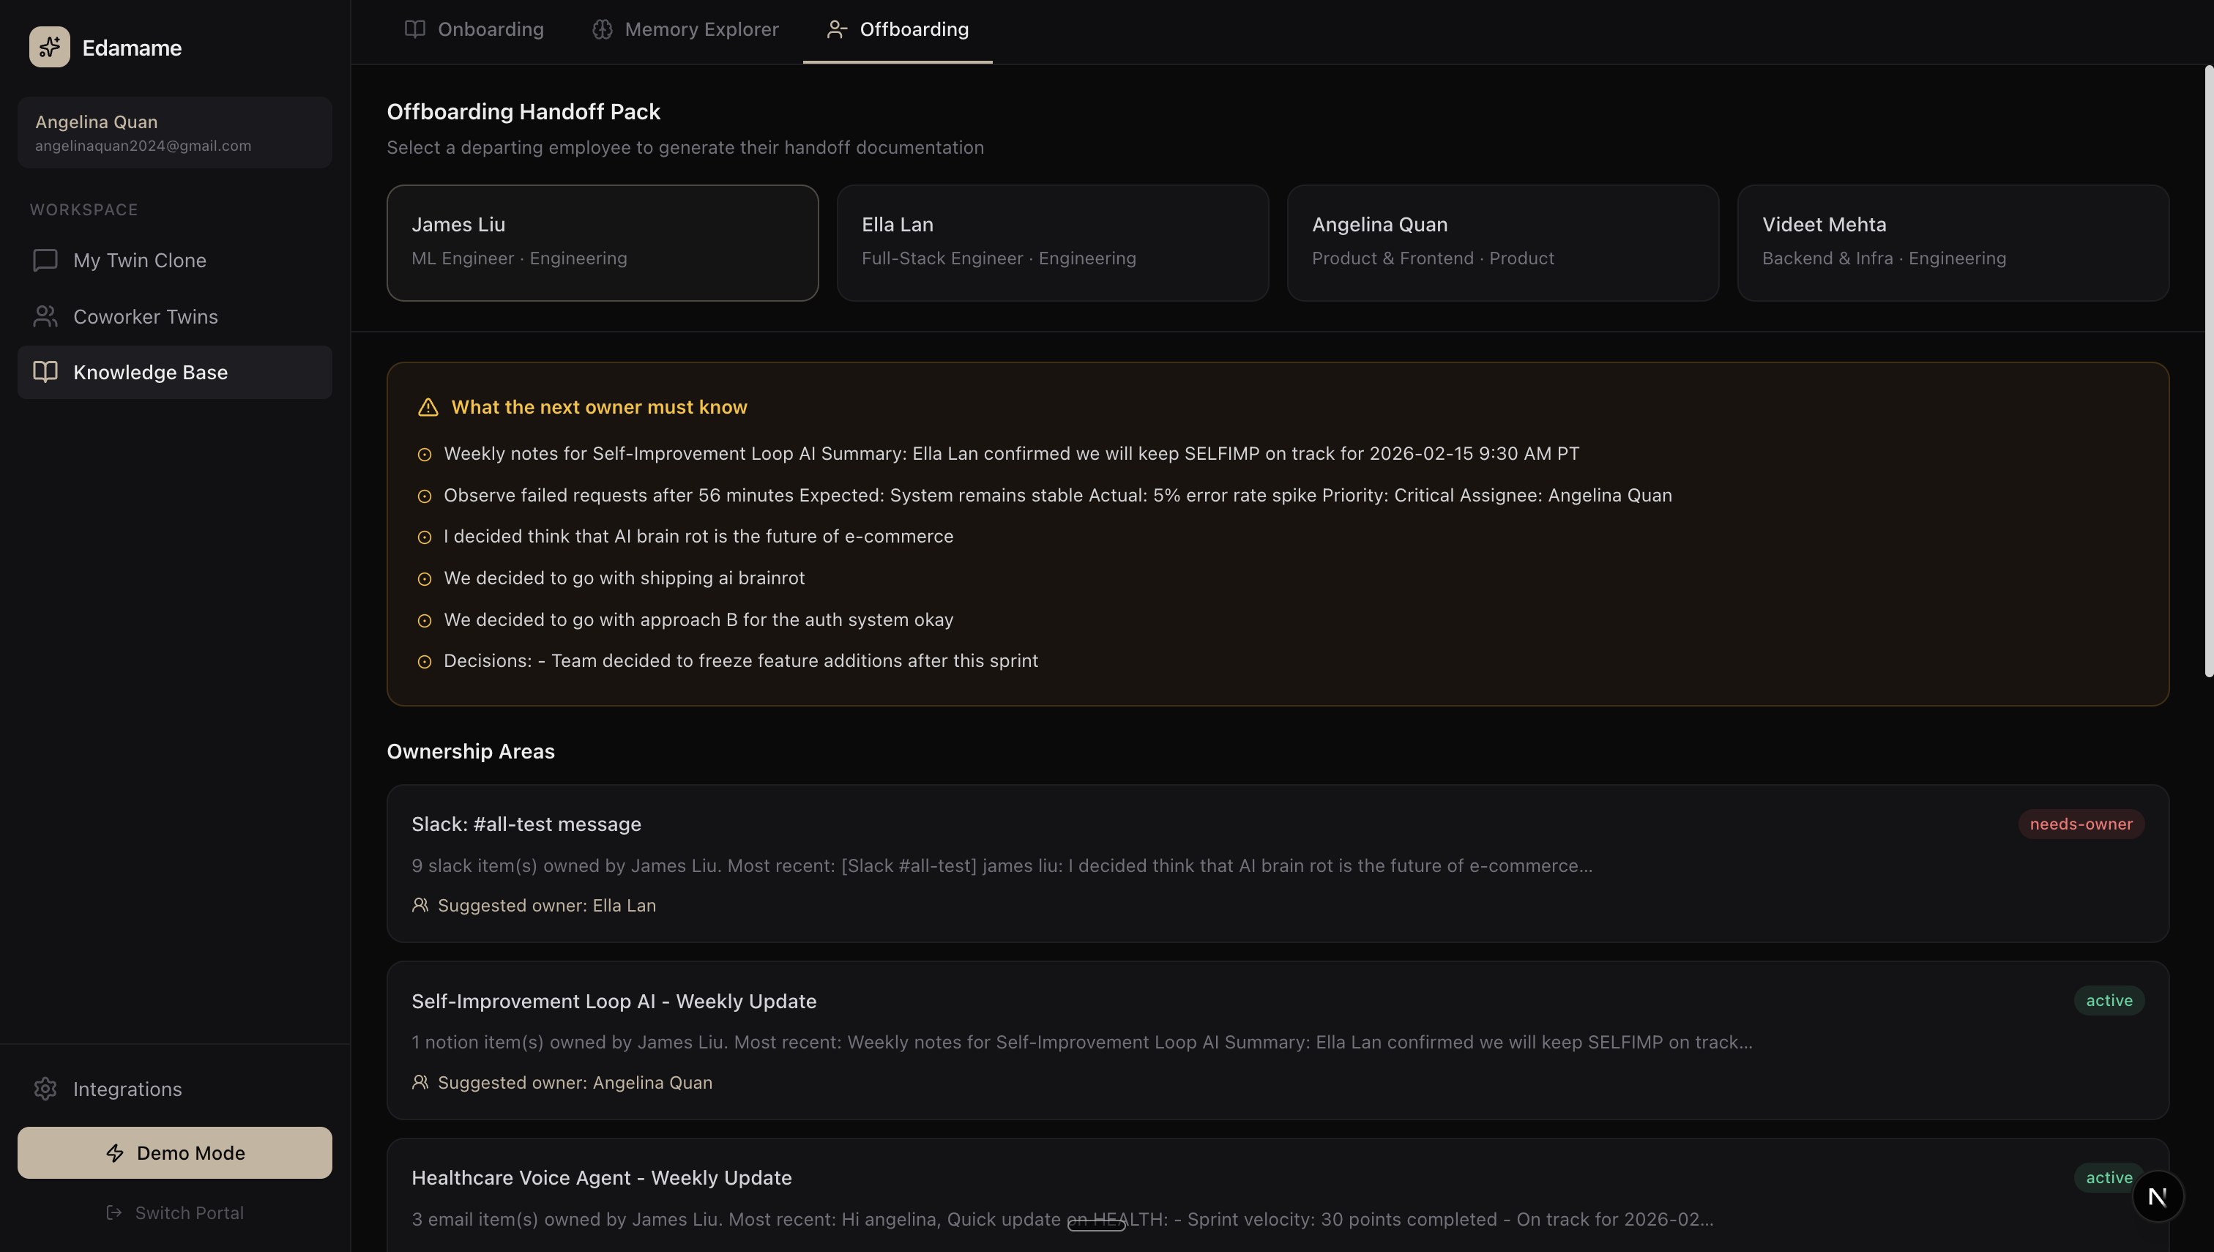Select the James Liu employee card
Screen dimensions: 2214x1252
coord(602,242)
